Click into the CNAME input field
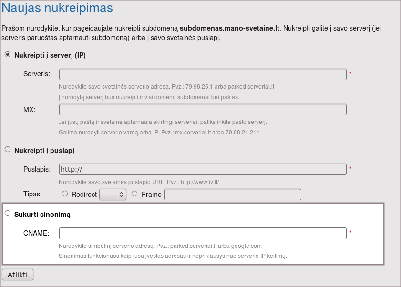The image size is (401, 287). (203, 233)
